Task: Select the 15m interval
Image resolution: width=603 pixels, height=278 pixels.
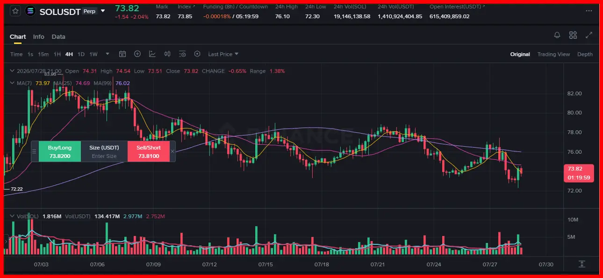Action: click(43, 54)
